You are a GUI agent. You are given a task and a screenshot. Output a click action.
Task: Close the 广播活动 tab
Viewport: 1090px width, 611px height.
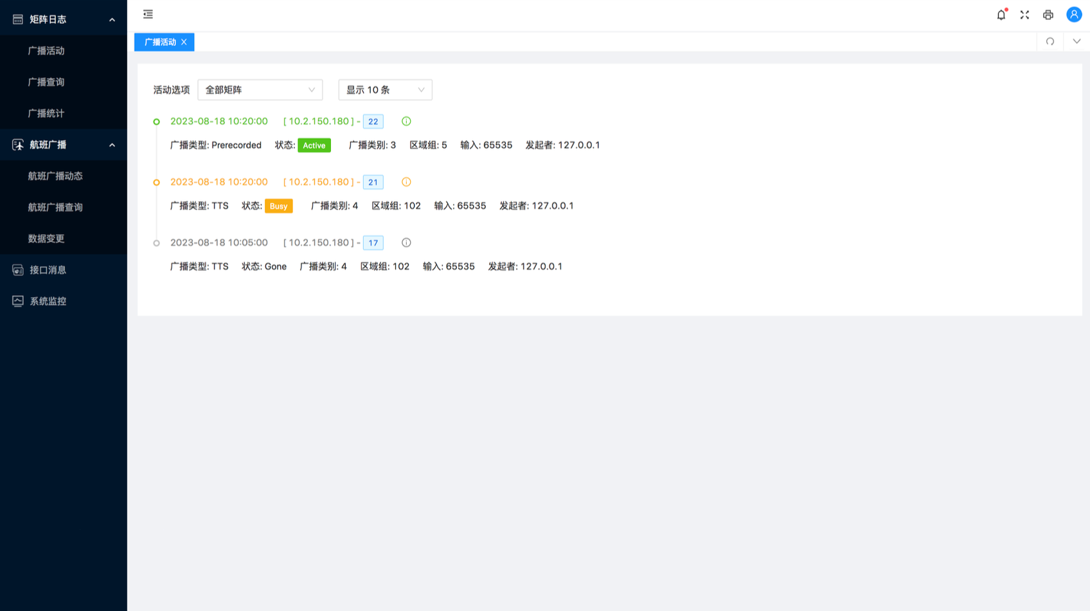(x=184, y=42)
